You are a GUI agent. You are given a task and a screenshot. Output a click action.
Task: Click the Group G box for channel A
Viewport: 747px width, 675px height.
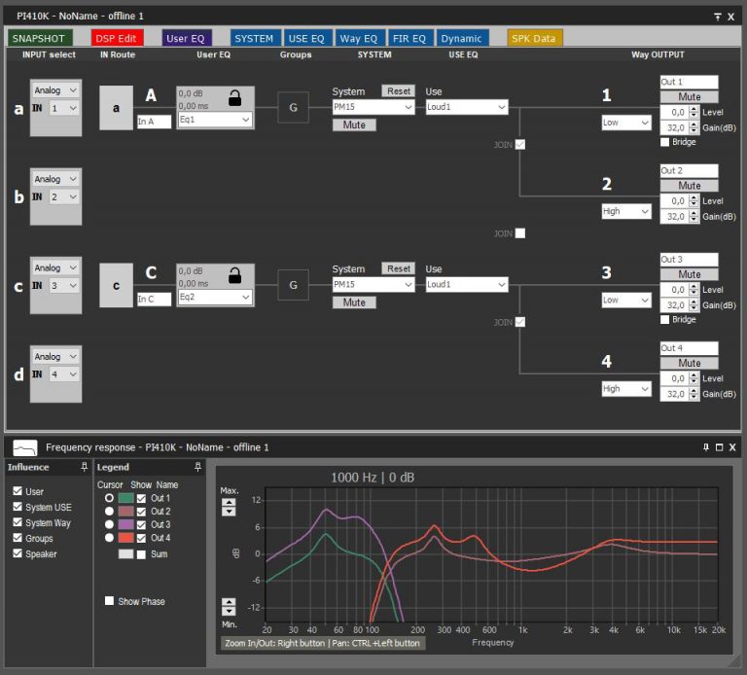click(293, 108)
